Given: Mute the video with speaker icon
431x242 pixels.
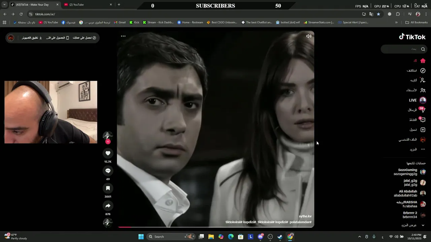Looking at the screenshot, I should tap(308, 36).
